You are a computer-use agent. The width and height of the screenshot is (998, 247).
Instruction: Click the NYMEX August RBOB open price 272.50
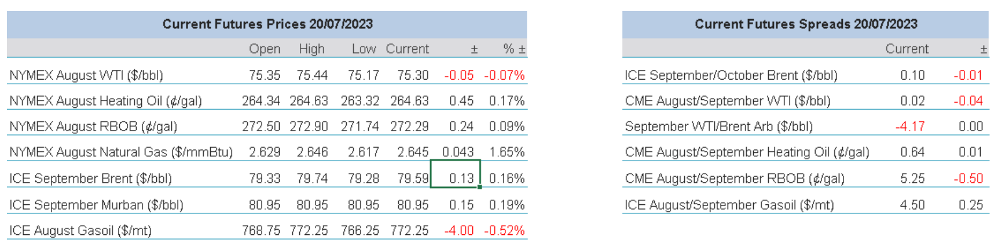[x=261, y=126]
